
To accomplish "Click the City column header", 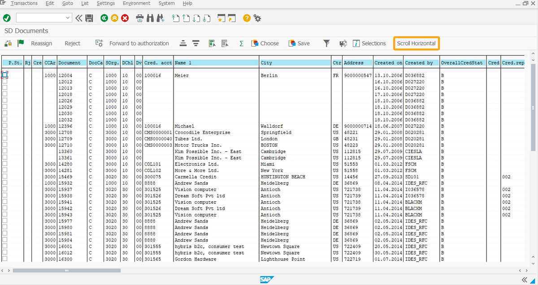I will pos(295,63).
